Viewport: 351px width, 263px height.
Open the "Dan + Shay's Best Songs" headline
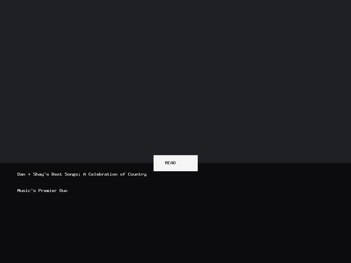pos(82,182)
